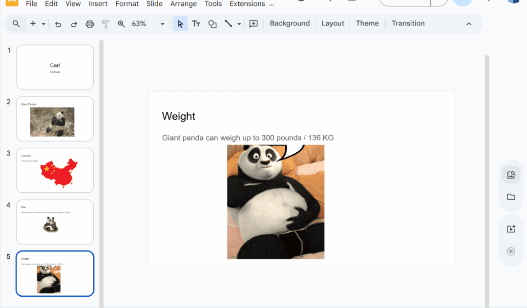
Task: Open the Transition panel
Action: [408, 23]
